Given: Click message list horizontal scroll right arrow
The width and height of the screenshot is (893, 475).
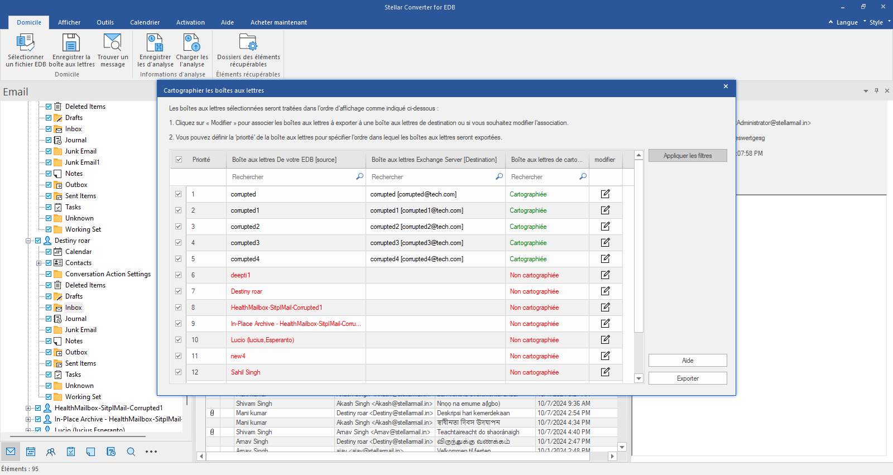Looking at the screenshot, I should [x=612, y=456].
